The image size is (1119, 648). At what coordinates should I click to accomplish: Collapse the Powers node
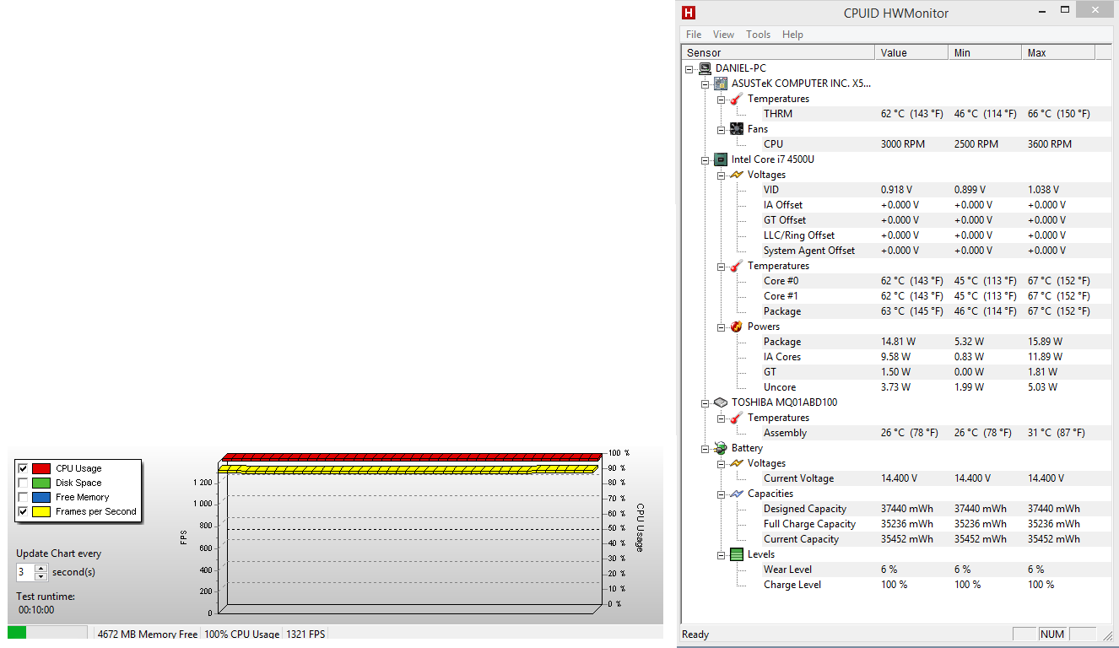tap(722, 327)
